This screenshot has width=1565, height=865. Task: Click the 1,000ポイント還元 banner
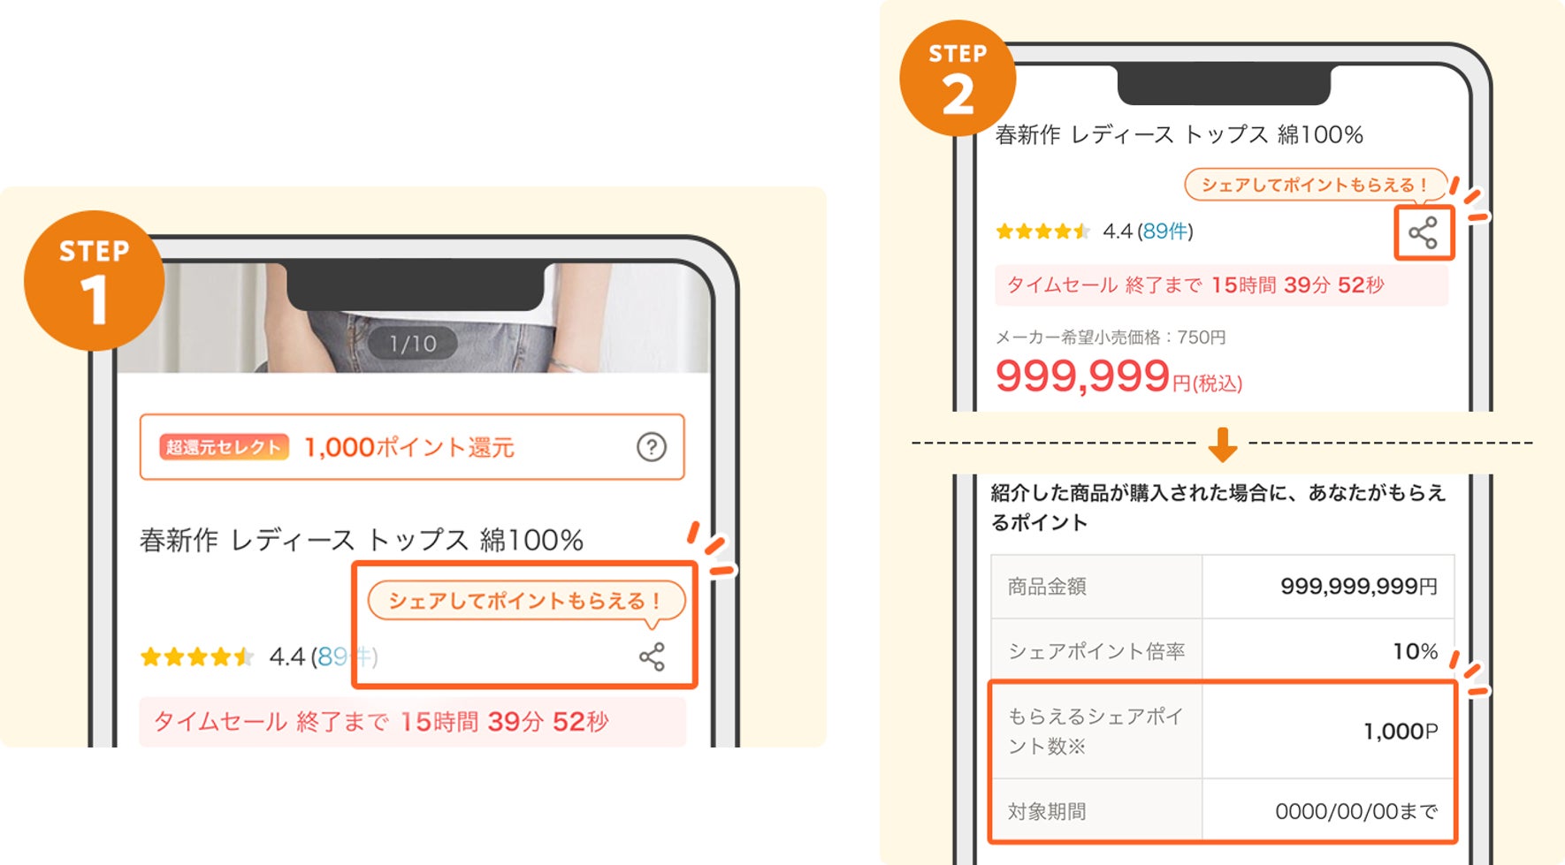412,447
